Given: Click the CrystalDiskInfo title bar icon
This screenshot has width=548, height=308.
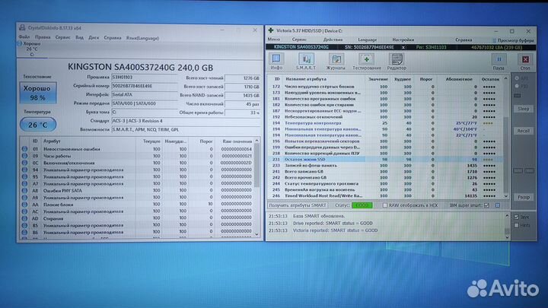Looking at the screenshot, I should pos(22,27).
